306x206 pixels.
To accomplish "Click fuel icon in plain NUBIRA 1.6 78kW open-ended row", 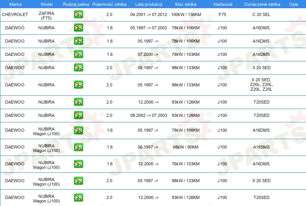I will [x=78, y=41].
